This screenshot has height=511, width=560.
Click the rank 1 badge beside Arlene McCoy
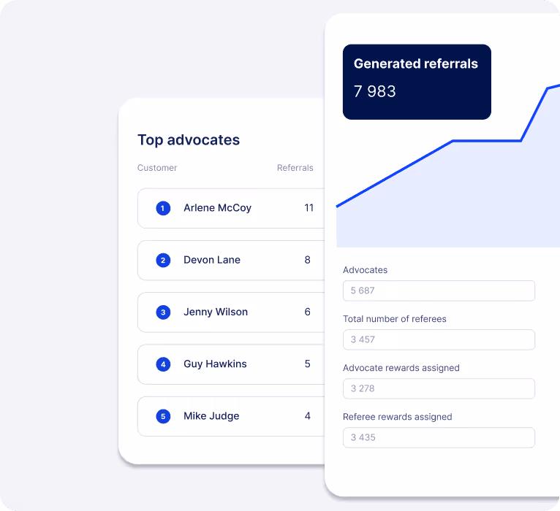click(163, 208)
